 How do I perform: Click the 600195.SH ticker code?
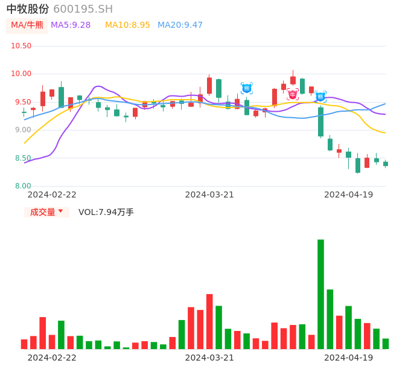coord(83,9)
